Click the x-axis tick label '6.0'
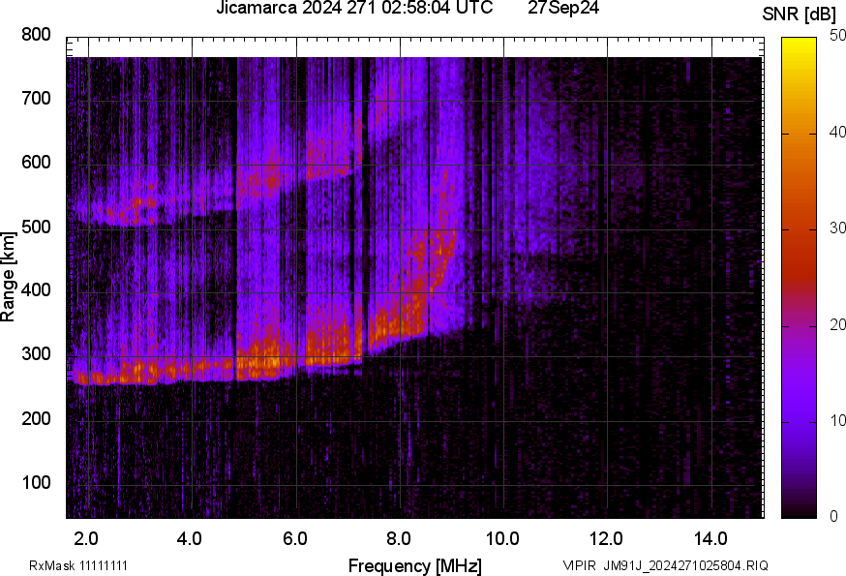 294,539
